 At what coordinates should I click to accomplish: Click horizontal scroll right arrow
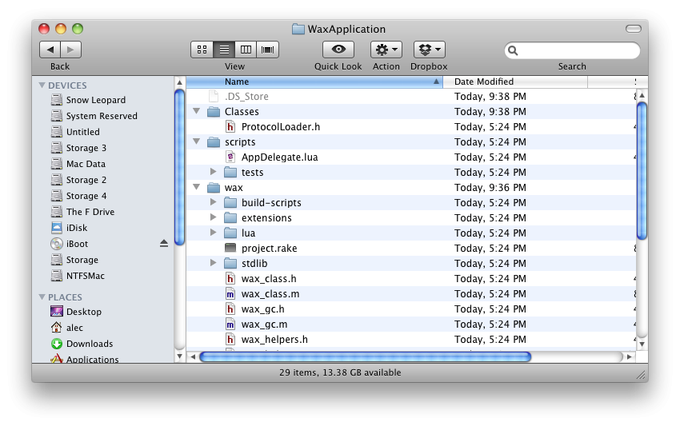point(629,356)
